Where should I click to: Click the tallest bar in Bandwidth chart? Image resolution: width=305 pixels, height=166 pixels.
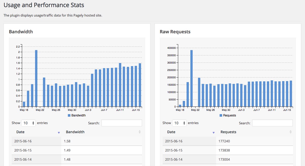(x=36, y=78)
